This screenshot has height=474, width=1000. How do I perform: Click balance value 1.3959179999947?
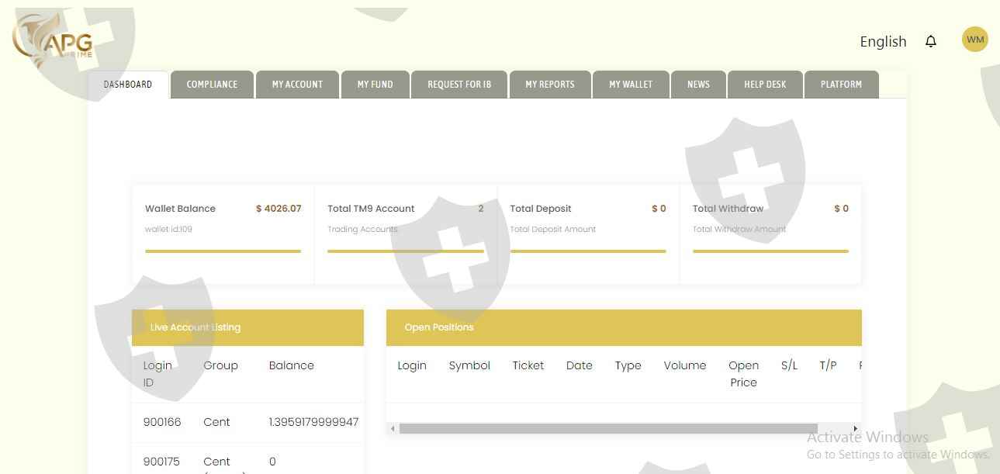(313, 422)
